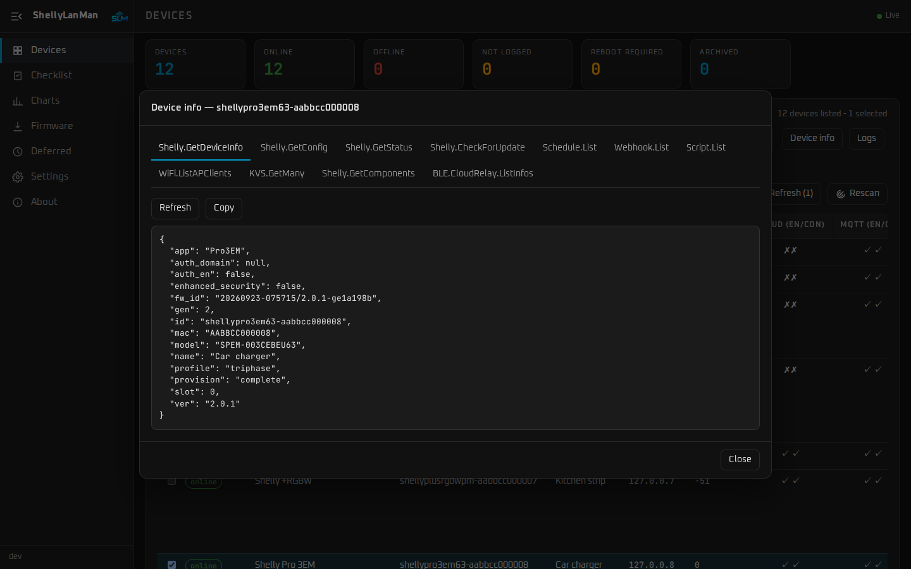
Task: Click the Device info toolbar button
Action: [x=812, y=138]
